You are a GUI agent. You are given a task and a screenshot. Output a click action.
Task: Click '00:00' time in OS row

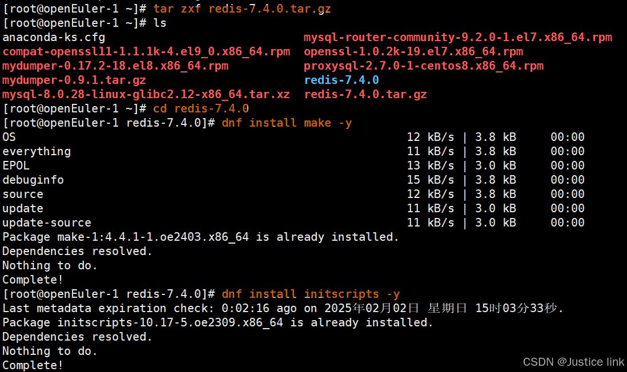(x=568, y=138)
